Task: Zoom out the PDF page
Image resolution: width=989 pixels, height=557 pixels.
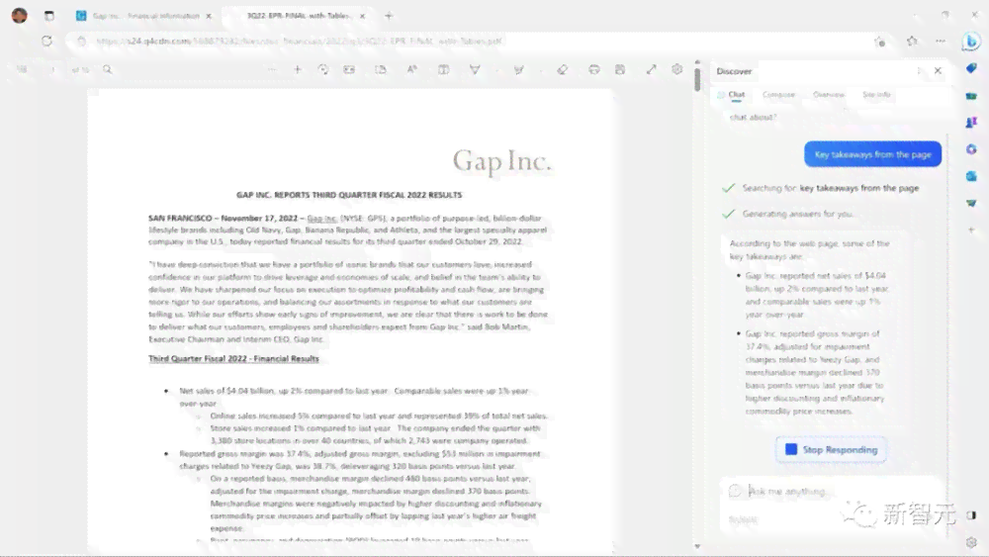Action: 272,69
